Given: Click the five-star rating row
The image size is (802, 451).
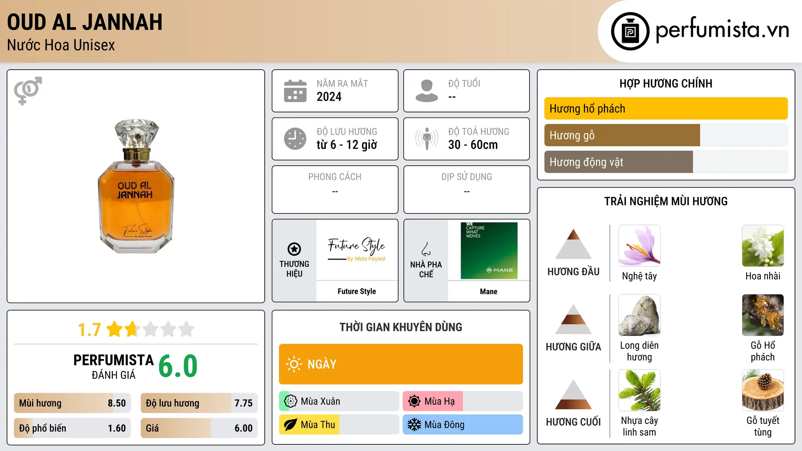Looking at the screenshot, I should click(150, 329).
